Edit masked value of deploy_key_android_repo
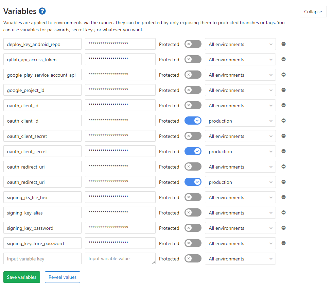The height and width of the screenshot is (287, 334). click(120, 44)
